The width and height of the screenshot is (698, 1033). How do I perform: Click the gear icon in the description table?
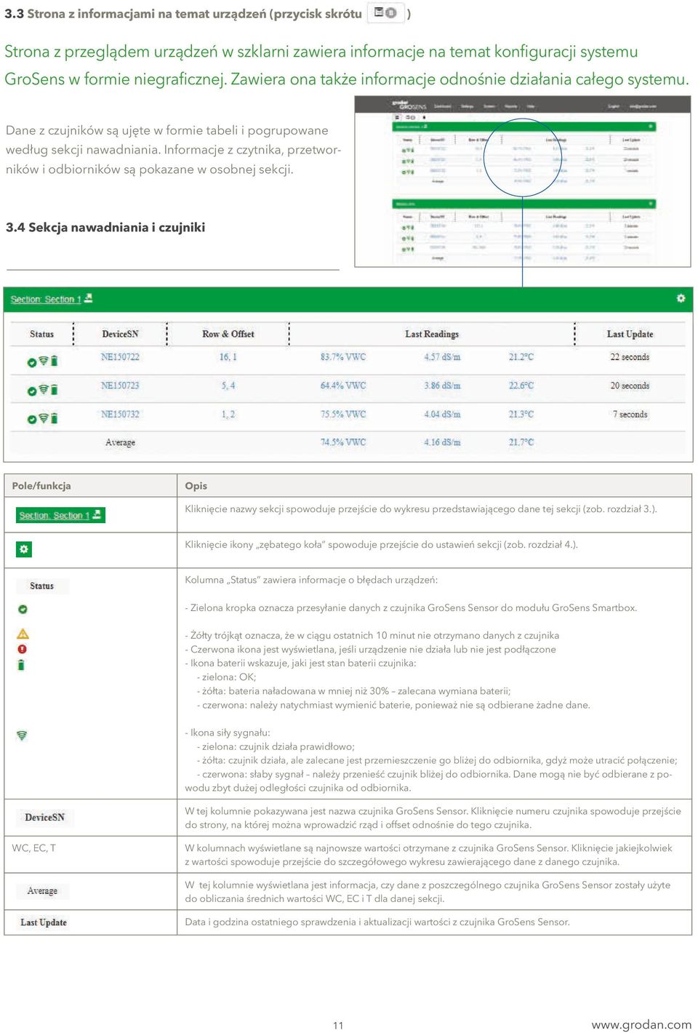coord(24,549)
